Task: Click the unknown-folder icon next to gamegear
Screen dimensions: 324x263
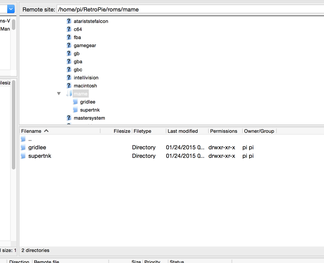Action: [x=69, y=45]
